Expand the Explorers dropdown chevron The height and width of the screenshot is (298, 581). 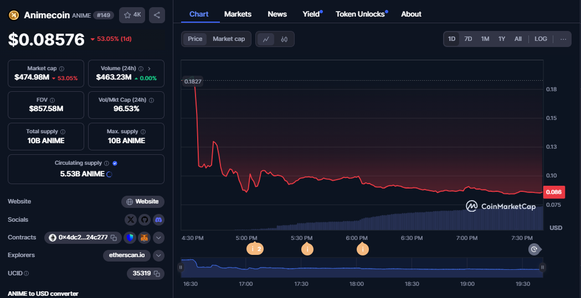tap(158, 255)
